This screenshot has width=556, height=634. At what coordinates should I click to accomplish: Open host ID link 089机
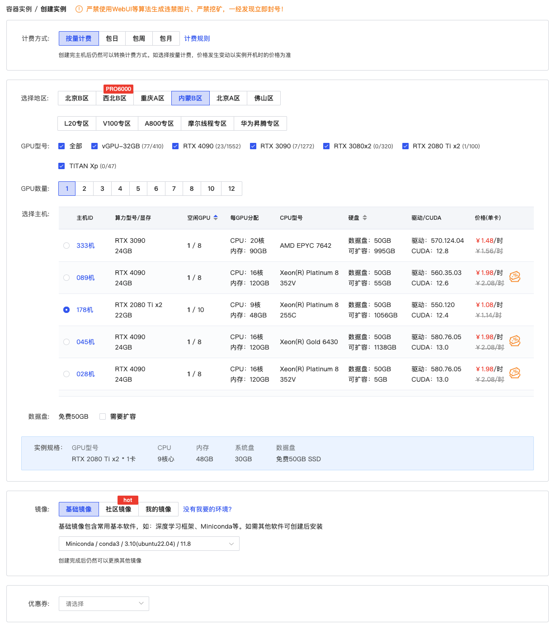point(85,278)
